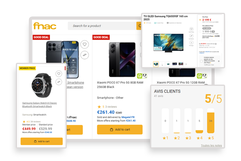Select the 1 999 € member price option
Viewport: 241px width, 161px height.
pos(200,31)
